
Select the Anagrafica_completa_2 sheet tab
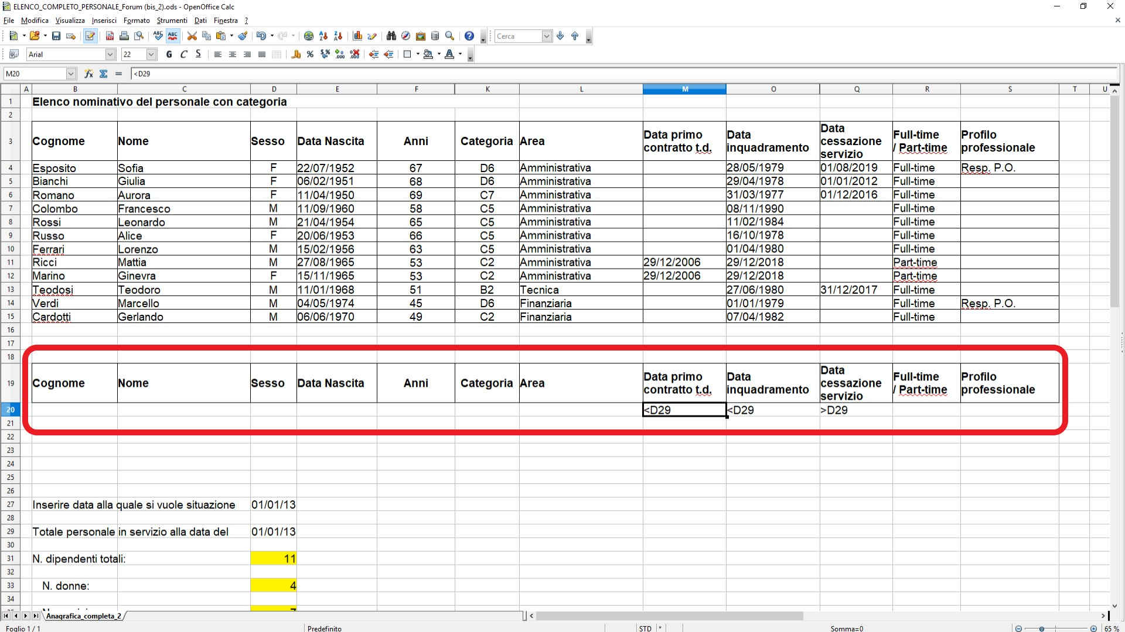(x=83, y=616)
